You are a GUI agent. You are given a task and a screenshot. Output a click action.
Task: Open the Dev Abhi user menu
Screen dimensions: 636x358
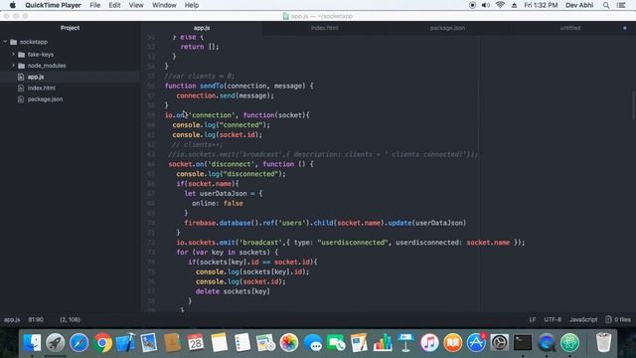(x=579, y=5)
